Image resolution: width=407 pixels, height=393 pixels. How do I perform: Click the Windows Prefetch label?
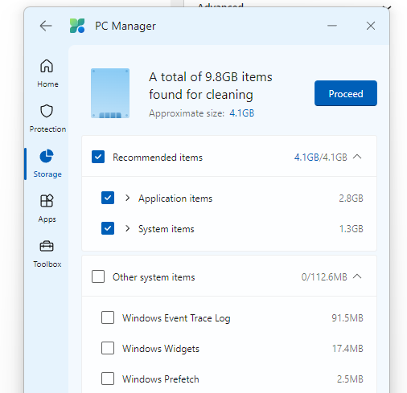click(161, 379)
